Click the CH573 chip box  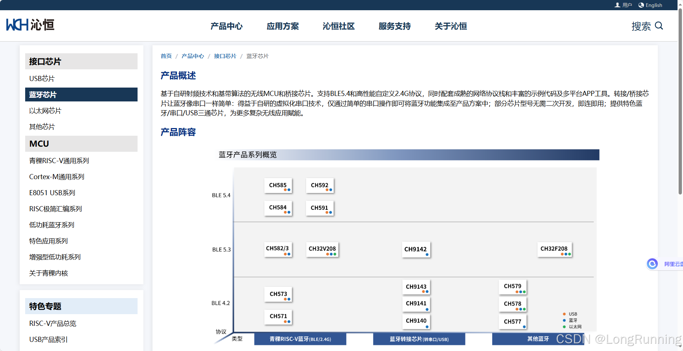[278, 295]
